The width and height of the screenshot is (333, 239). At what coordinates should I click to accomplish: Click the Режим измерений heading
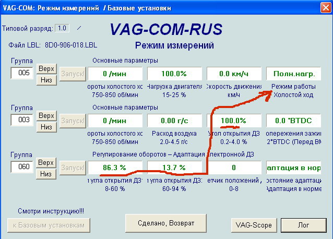[x=174, y=45]
